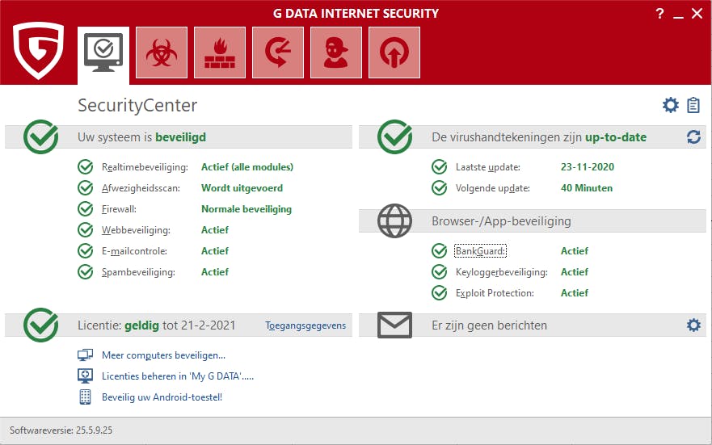The height and width of the screenshot is (445, 712).
Task: Open message settings gear next to 'Er zijn geen berichten'
Action: coord(694,325)
